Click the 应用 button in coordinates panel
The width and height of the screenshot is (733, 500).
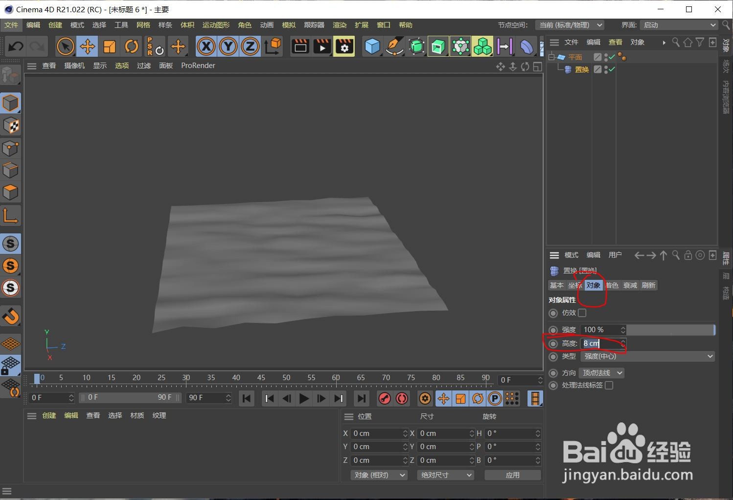[x=512, y=475]
